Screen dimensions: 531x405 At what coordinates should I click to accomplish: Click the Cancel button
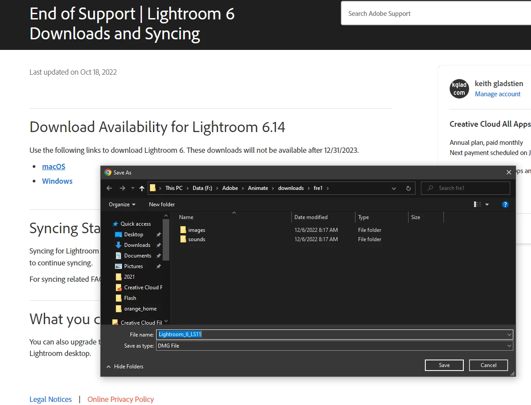(x=489, y=365)
